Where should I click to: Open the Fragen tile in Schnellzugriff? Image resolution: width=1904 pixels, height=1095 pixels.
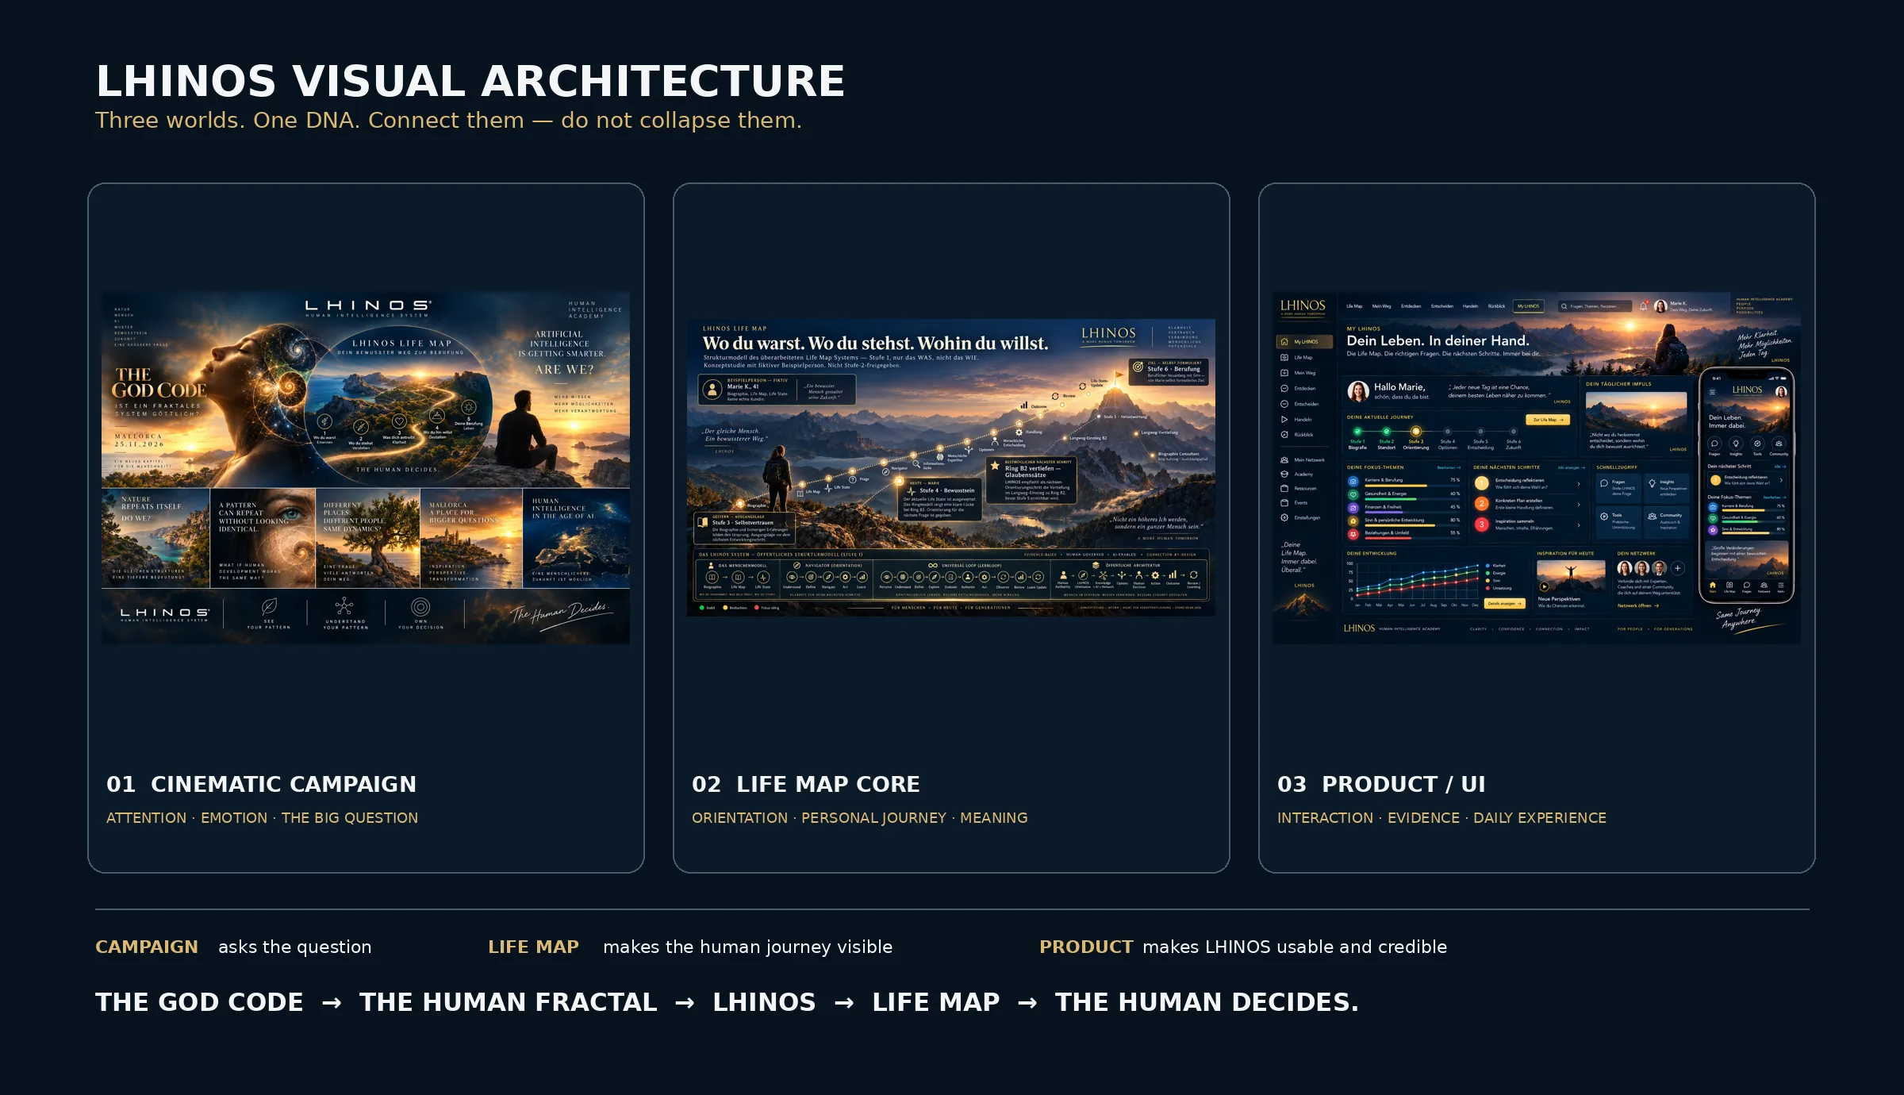[1618, 487]
